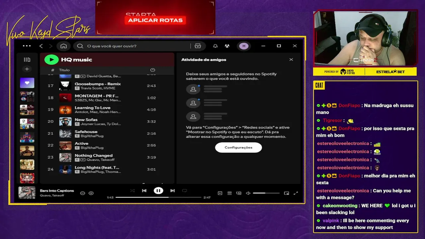Click the now playing album art
The height and width of the screenshot is (239, 425).
click(x=27, y=193)
